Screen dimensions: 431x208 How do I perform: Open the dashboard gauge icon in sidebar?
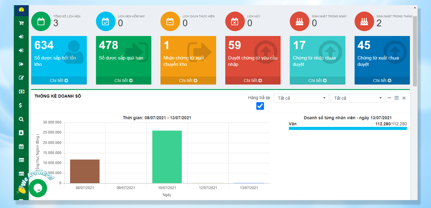pyautogui.click(x=21, y=9)
